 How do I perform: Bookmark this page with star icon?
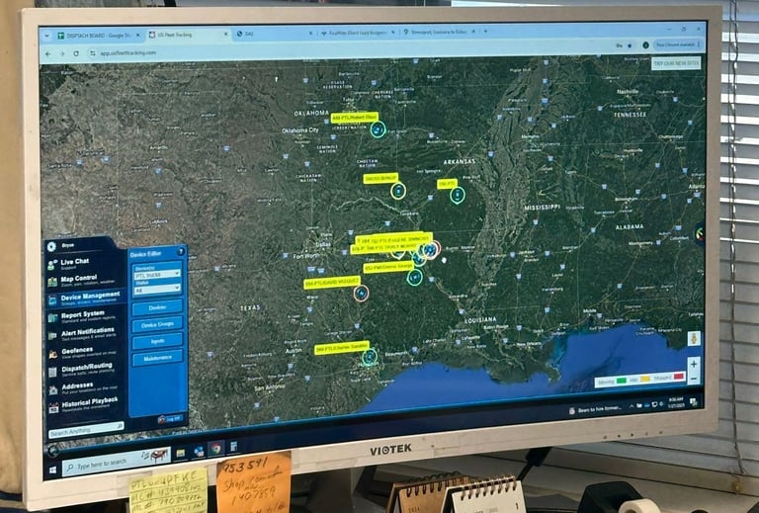click(630, 45)
